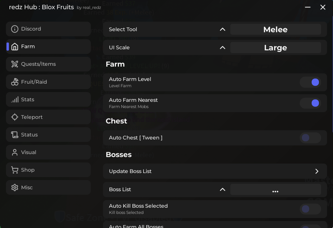Disable the Auto Farm Level toggle
Image resolution: width=333 pixels, height=228 pixels.
coord(310,82)
